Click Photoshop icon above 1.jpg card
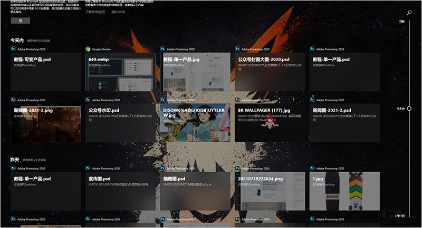Image resolution: width=422 pixels, height=228 pixels. click(312, 168)
